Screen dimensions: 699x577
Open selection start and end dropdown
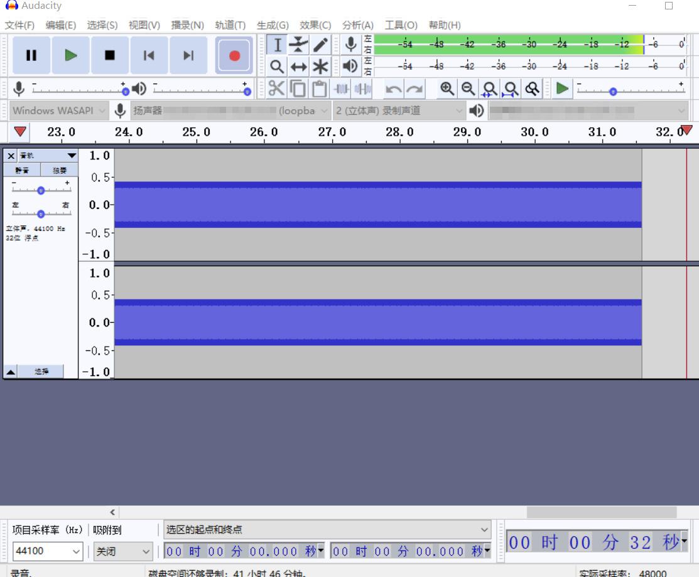tap(327, 530)
